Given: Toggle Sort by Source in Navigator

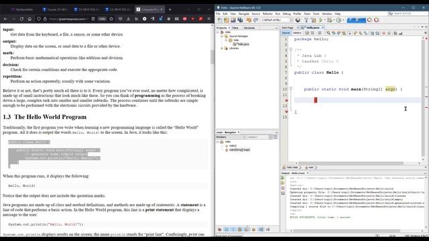Looking at the screenshot, I should (x=268, y=230).
